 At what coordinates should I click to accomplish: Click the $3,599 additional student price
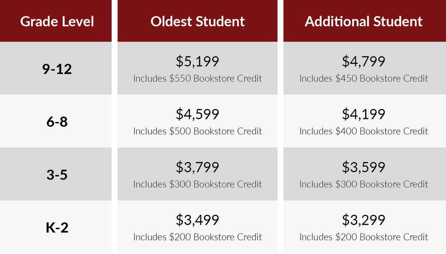363,167
